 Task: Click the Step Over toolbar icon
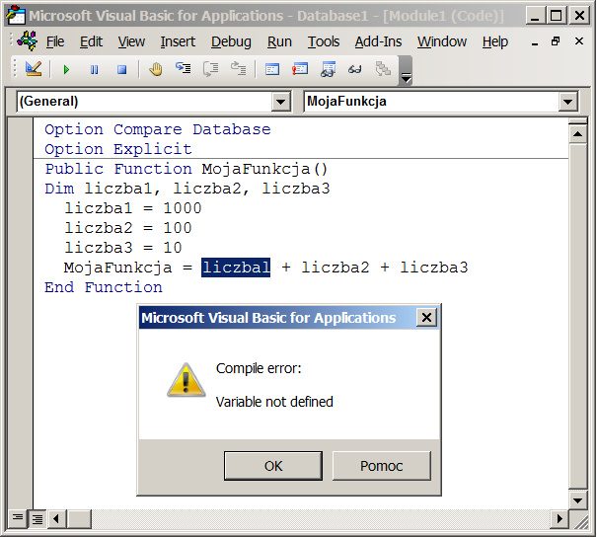(x=211, y=69)
